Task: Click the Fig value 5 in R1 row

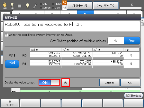Action: (x=131, y=64)
